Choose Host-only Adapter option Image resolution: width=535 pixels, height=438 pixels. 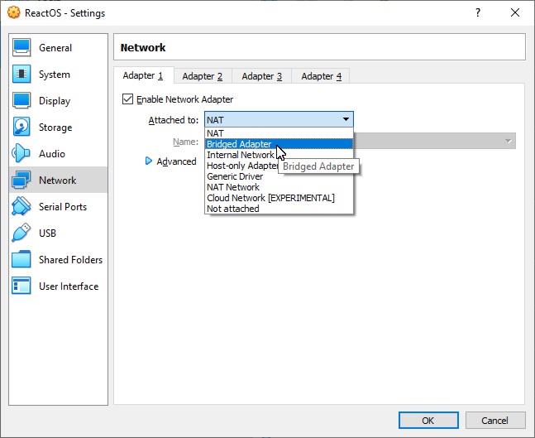click(279, 166)
